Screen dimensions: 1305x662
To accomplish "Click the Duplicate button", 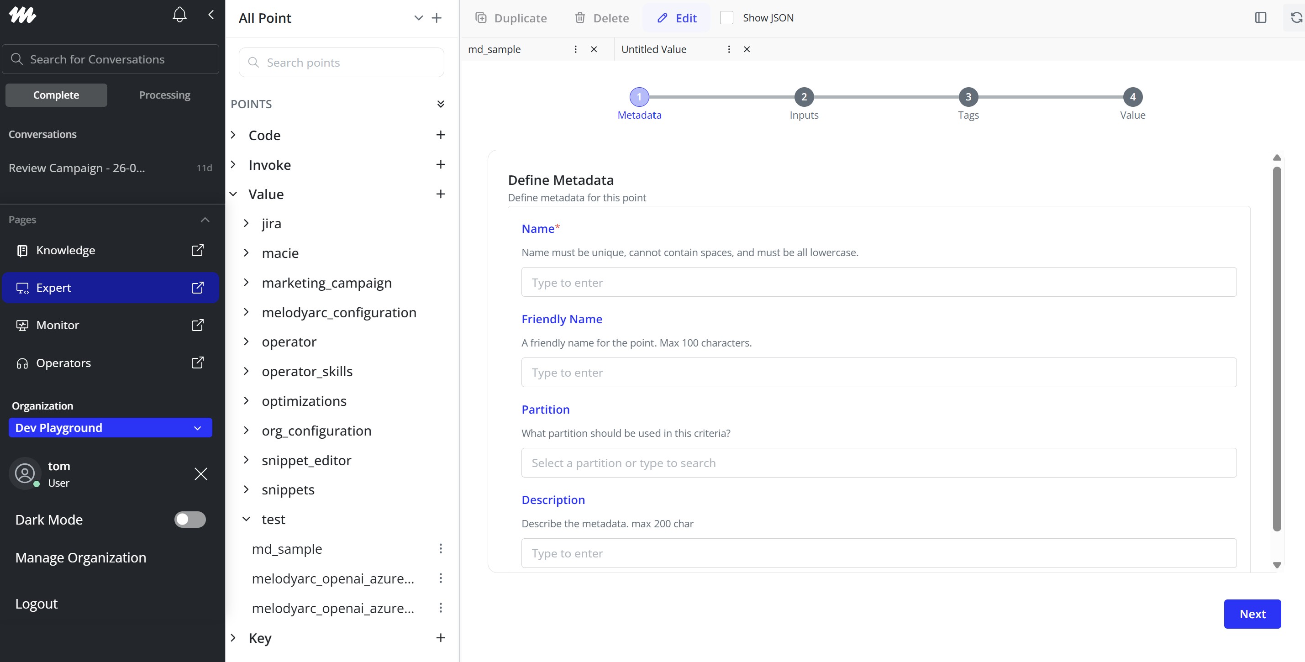I will click(510, 18).
